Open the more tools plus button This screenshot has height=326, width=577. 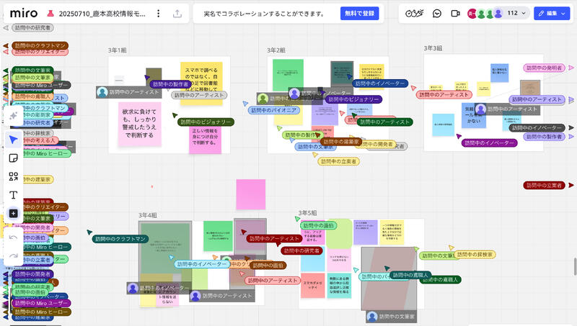[x=13, y=214]
